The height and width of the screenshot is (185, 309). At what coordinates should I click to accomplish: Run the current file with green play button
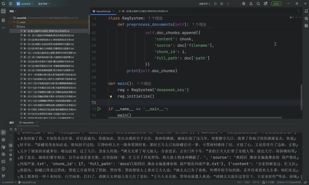(215, 4)
